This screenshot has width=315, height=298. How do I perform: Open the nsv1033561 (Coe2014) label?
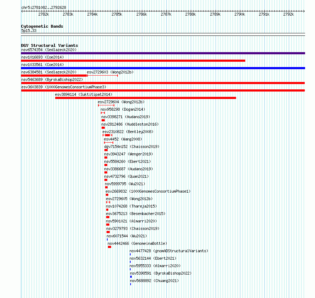click(x=42, y=65)
